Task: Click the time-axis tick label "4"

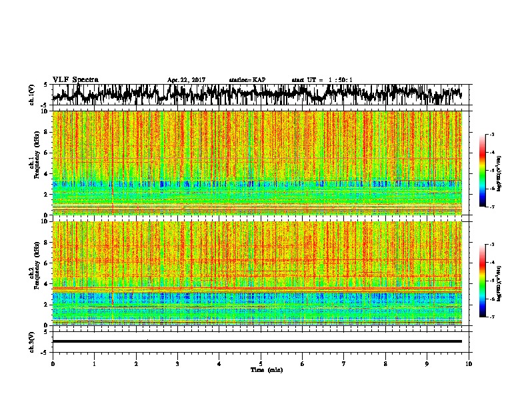Action: (219, 364)
